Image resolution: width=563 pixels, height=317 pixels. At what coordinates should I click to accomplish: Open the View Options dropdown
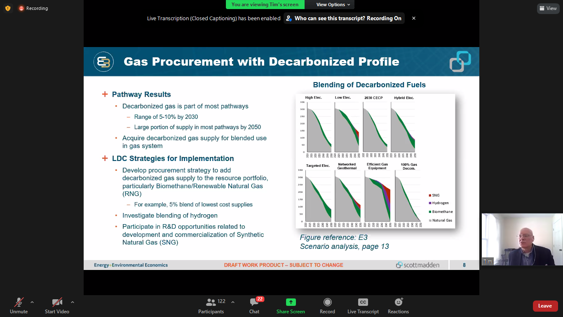coord(333,5)
